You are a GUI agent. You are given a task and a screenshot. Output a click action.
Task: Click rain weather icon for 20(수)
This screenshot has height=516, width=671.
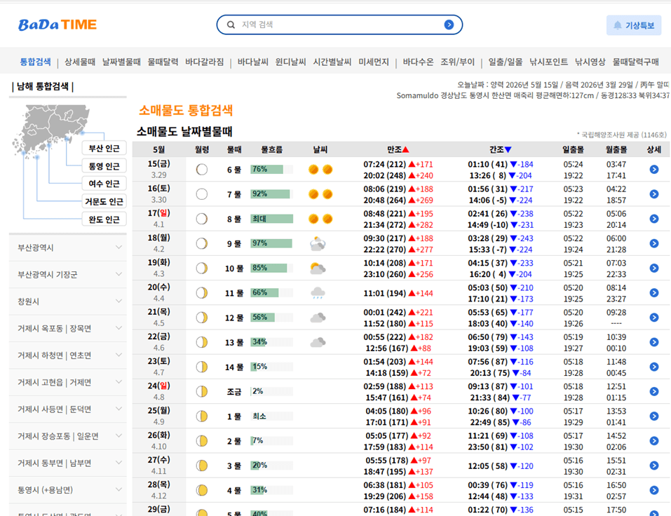[x=318, y=293]
